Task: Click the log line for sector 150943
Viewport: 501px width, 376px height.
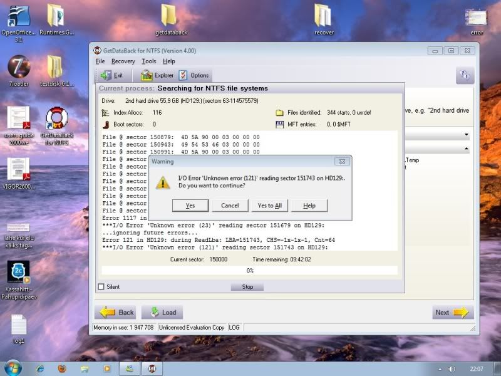Action: click(181, 145)
